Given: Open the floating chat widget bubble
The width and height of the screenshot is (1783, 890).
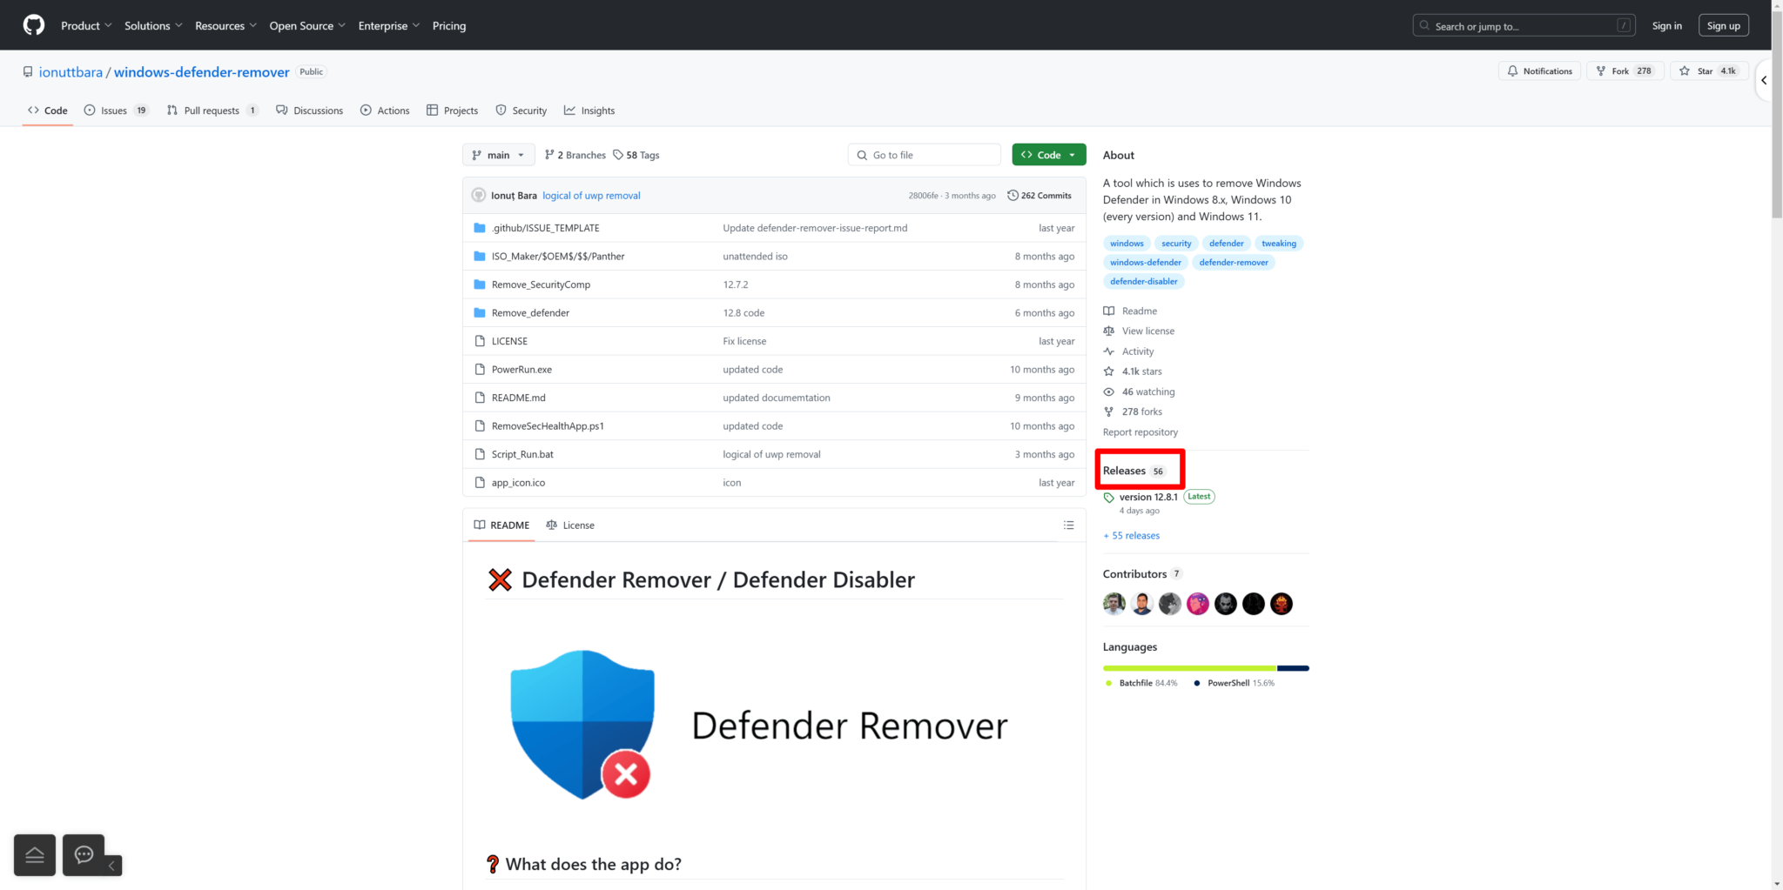Looking at the screenshot, I should coord(84,855).
